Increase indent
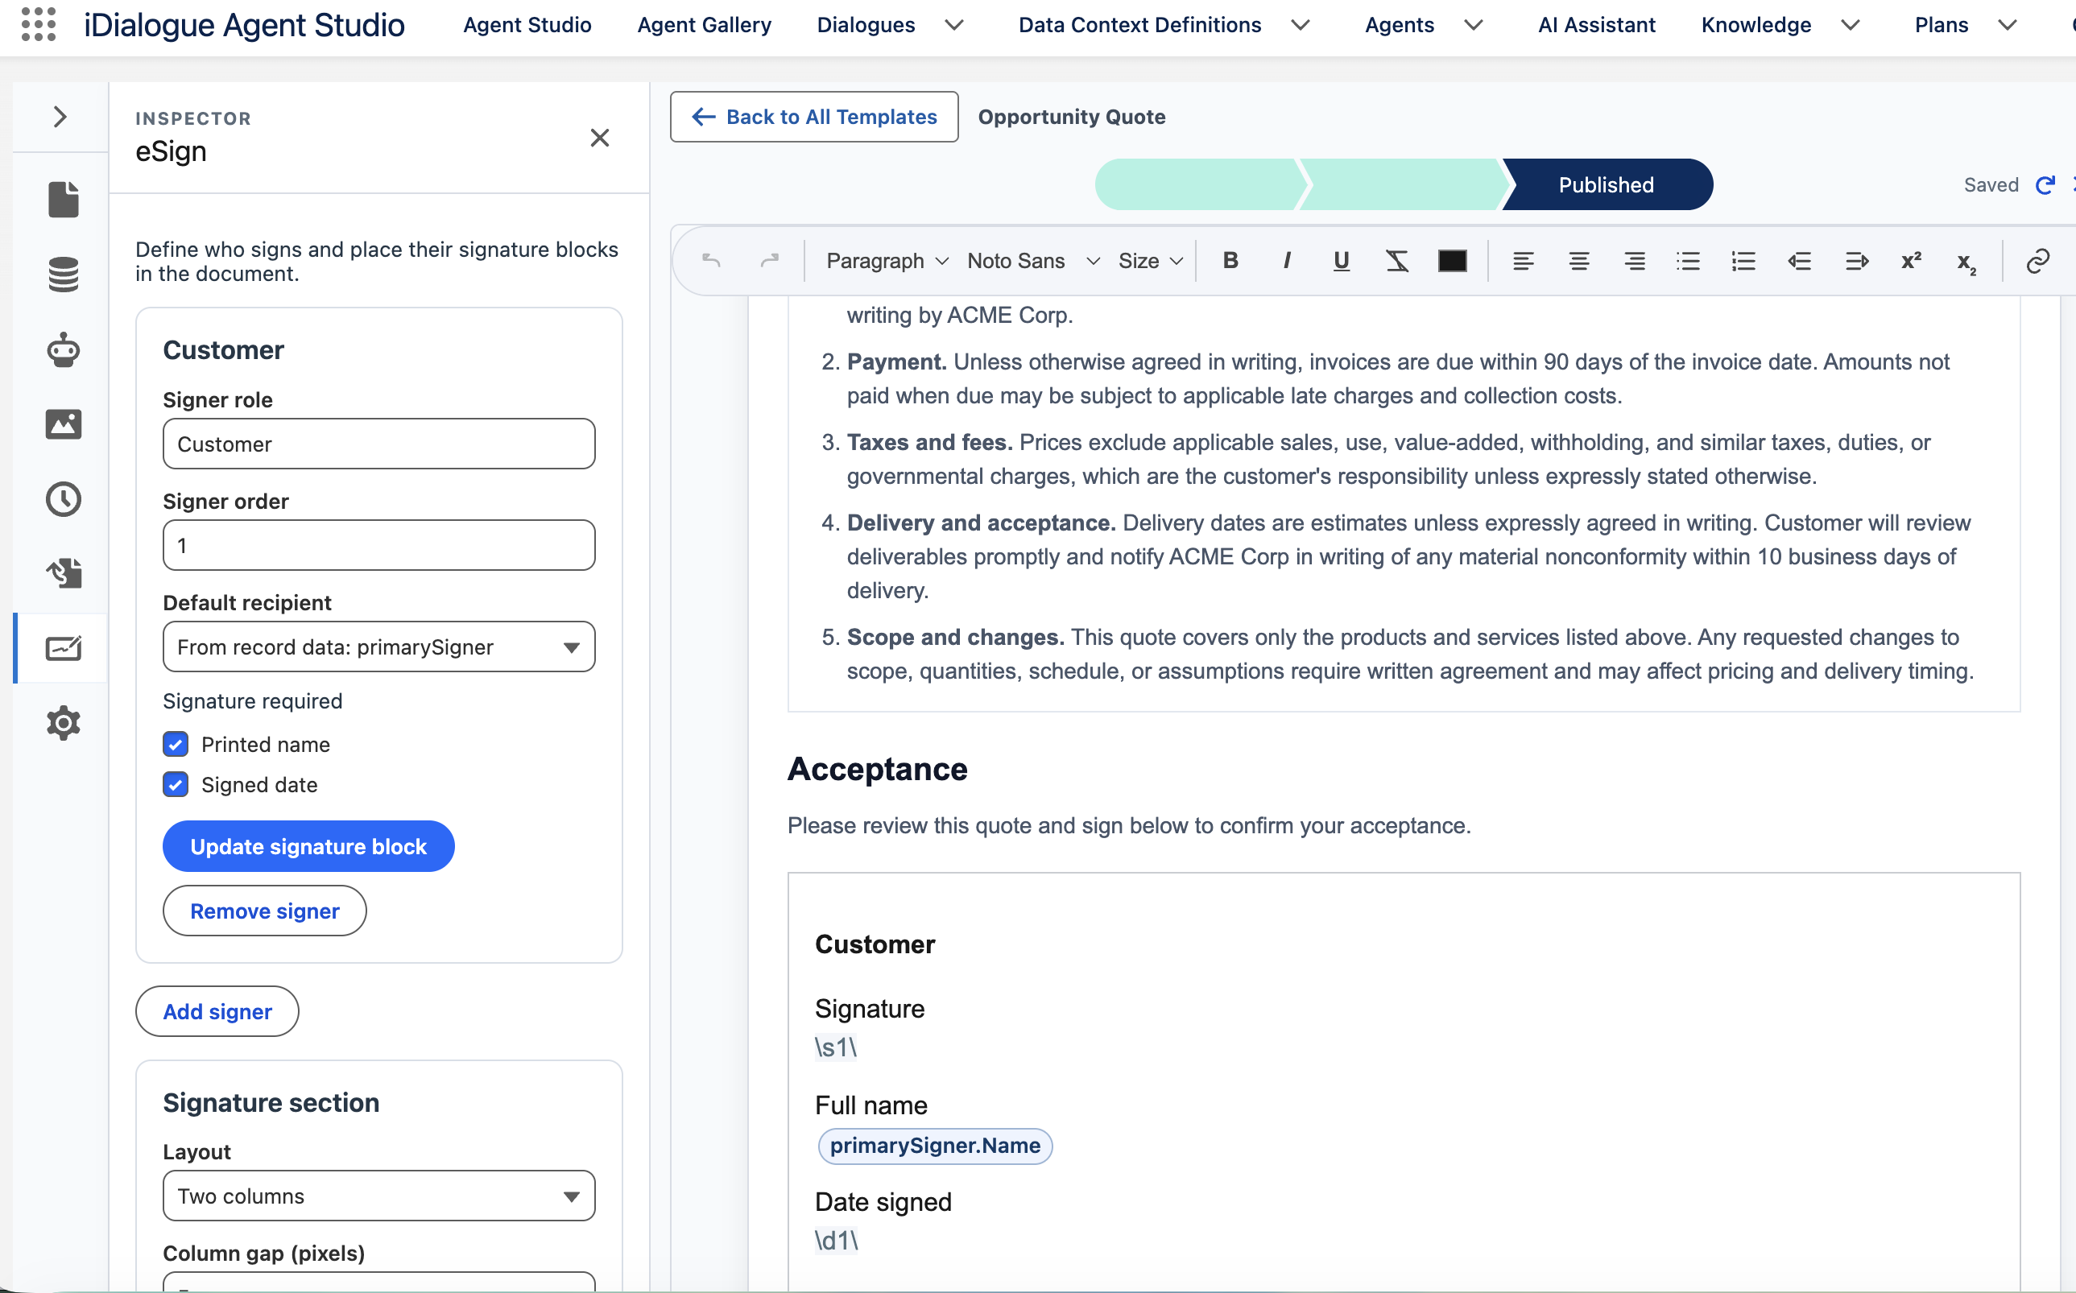2076x1293 pixels. 1856,261
